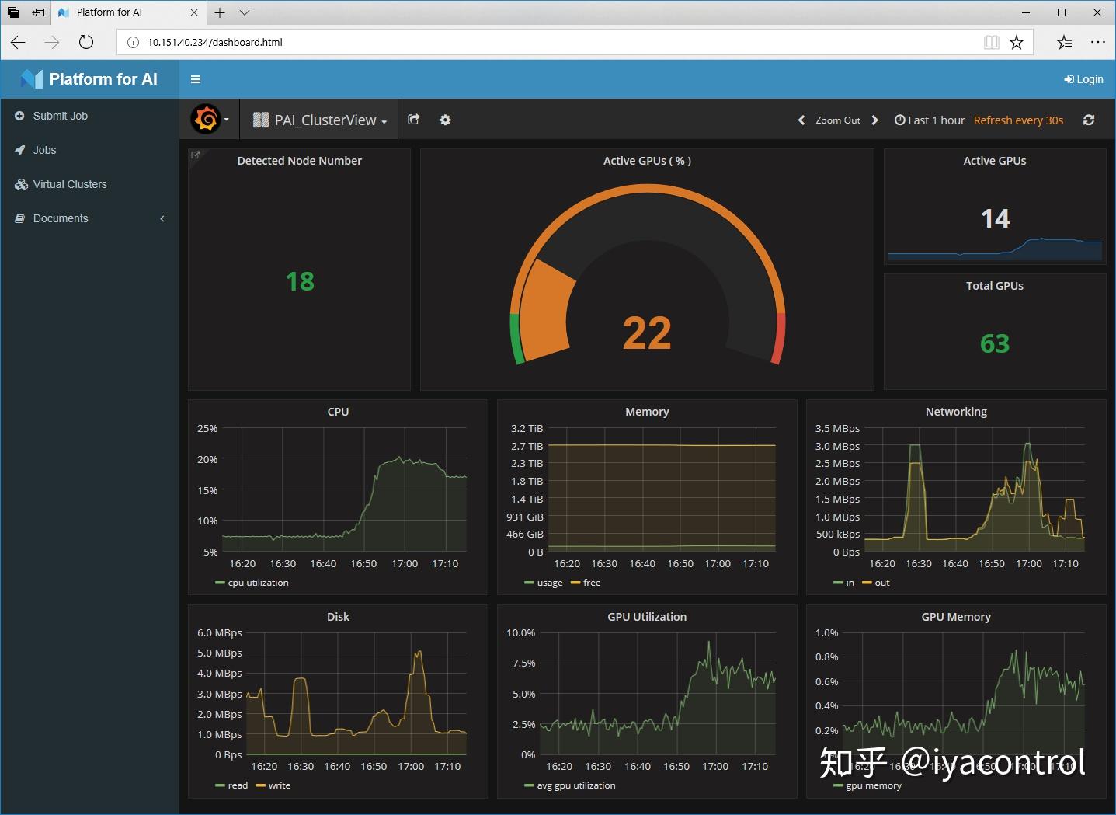Toggle the 'cpu utilization' legend series
This screenshot has height=815, width=1116.
[x=258, y=583]
